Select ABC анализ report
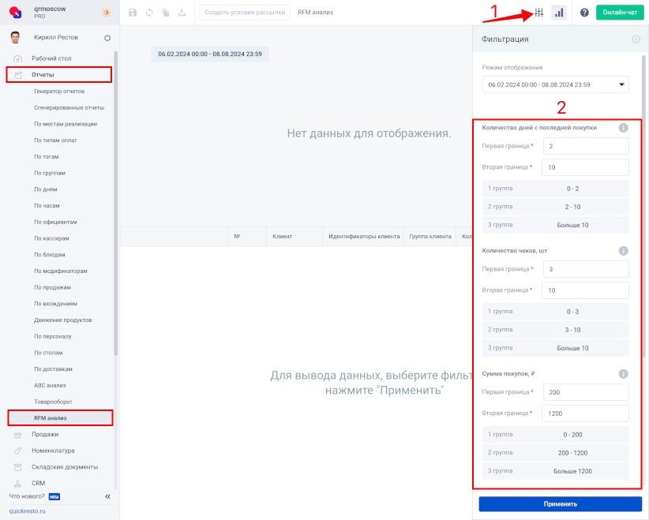 tap(50, 385)
